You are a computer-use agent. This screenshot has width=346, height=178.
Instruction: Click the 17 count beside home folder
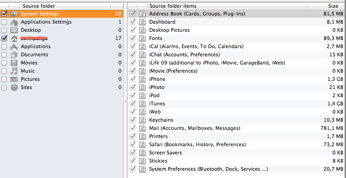118,38
